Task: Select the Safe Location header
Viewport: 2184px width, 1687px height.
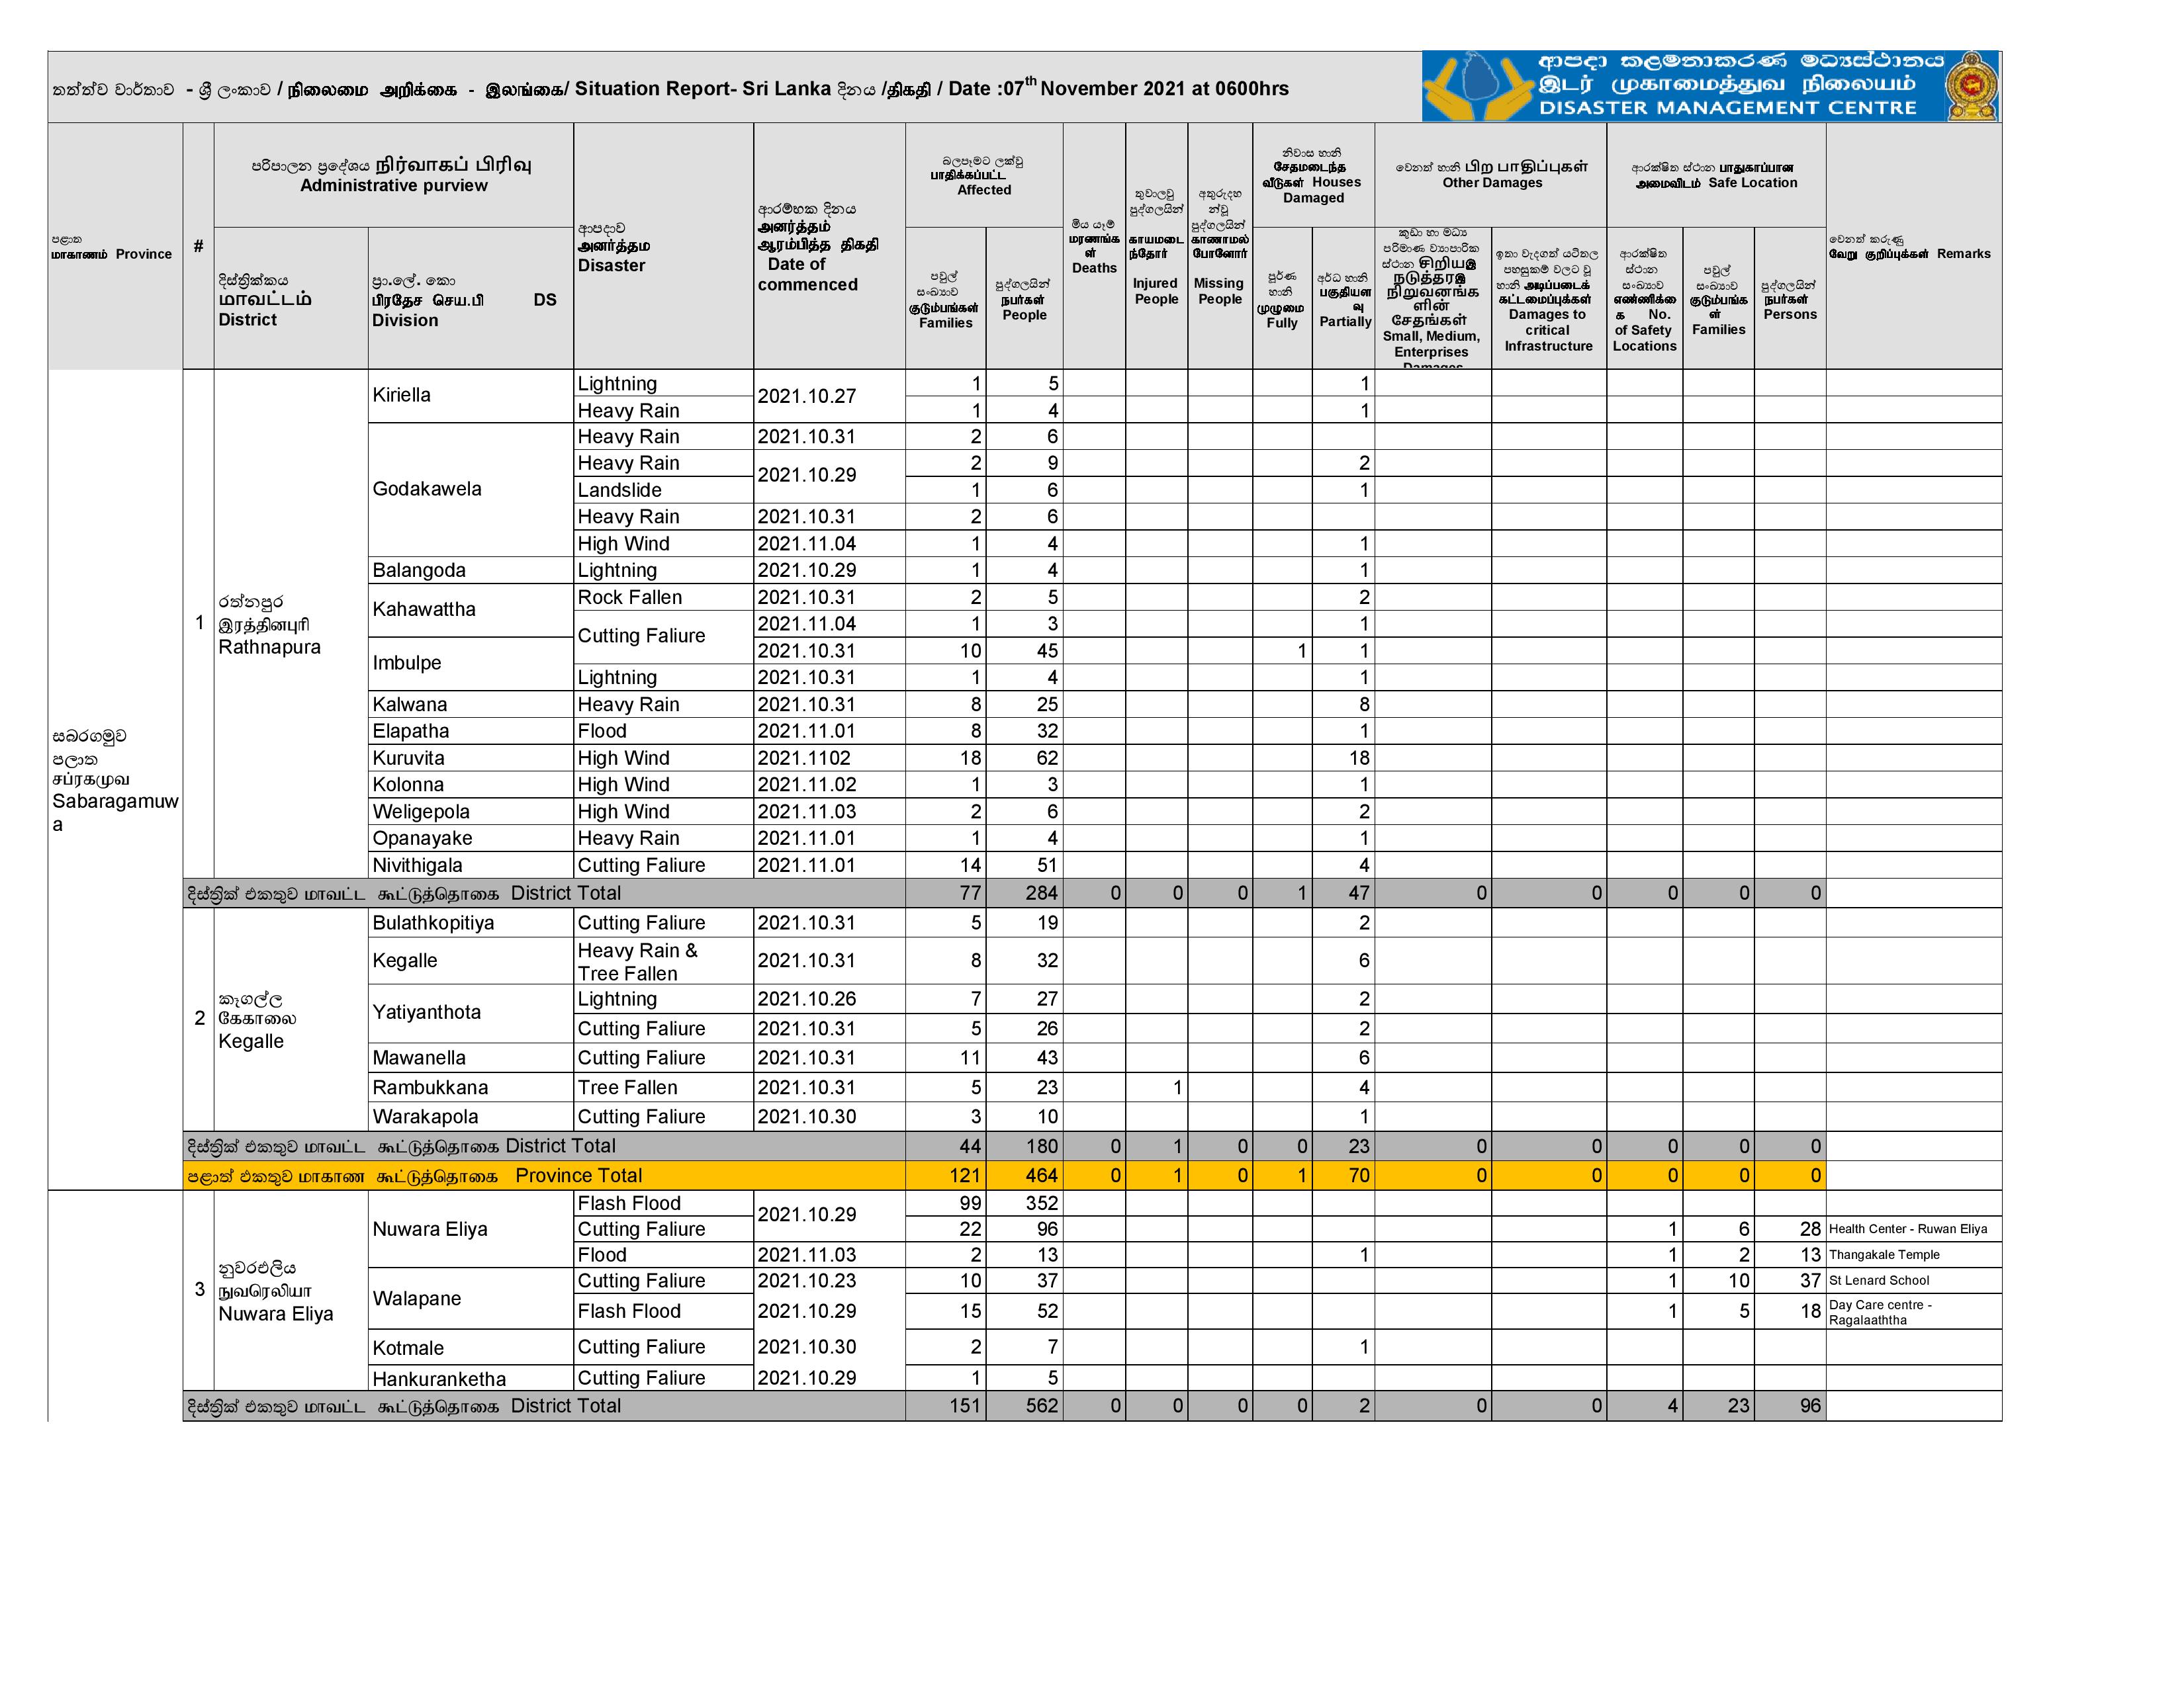Action: [1716, 175]
